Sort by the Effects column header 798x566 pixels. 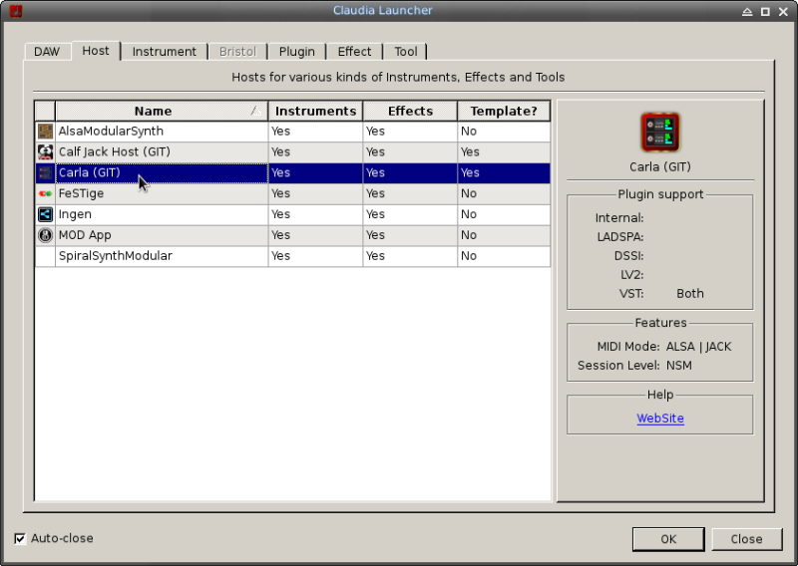coord(410,111)
